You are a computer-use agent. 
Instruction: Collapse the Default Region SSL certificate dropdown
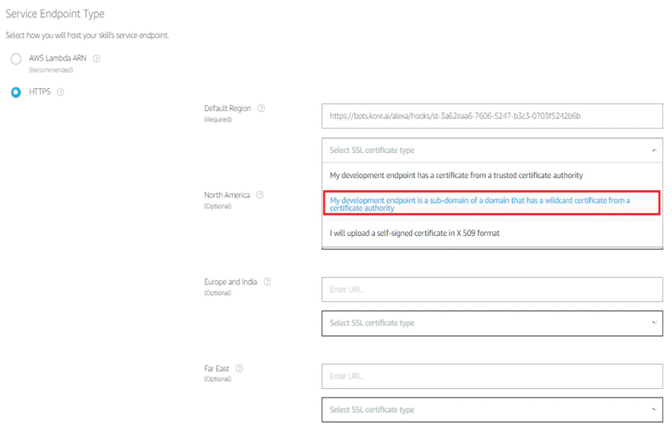[492, 150]
